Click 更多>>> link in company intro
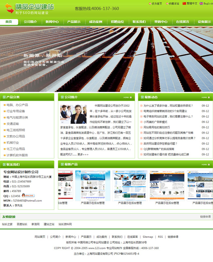 coord(83,155)
